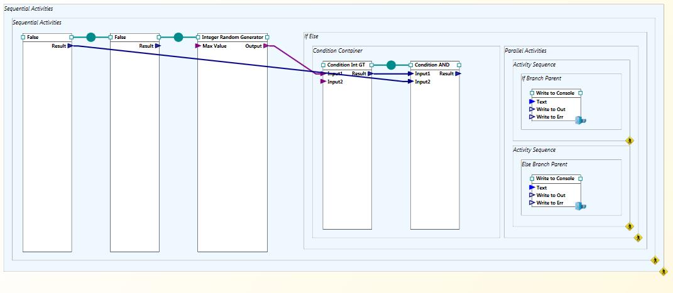Click the computer icon in the Else Branch Write to Console block
The image size is (673, 293).
pos(580,206)
